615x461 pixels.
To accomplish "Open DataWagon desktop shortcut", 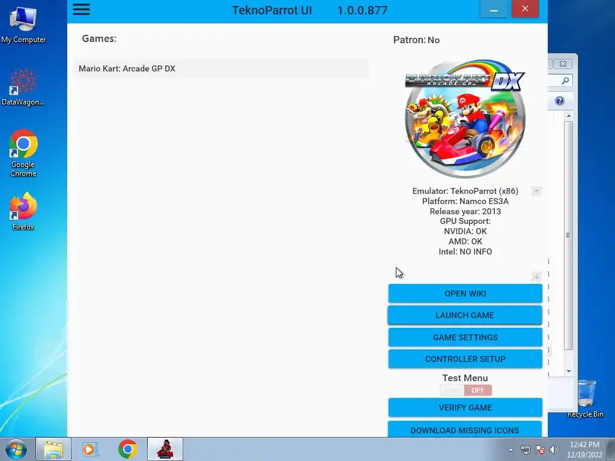I will pyautogui.click(x=23, y=87).
